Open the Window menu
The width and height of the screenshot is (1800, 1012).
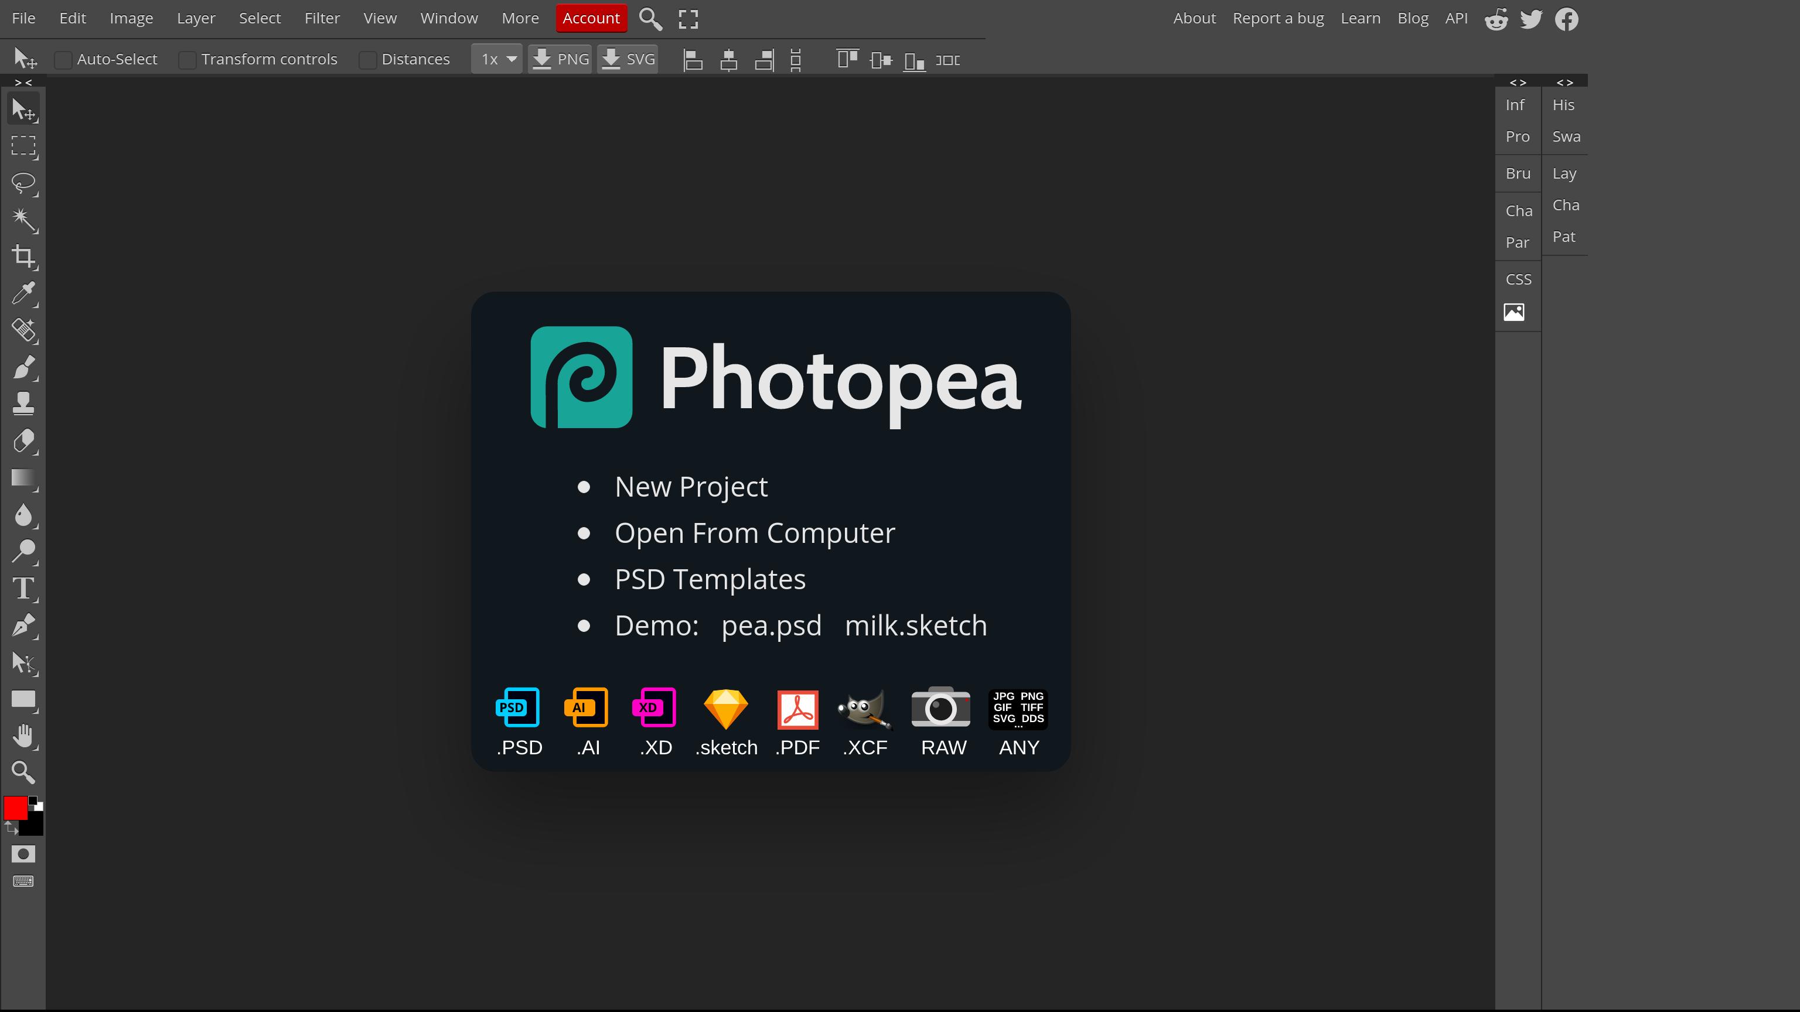click(x=449, y=18)
